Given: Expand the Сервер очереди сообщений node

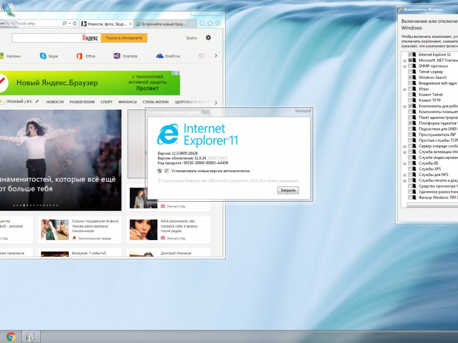Looking at the screenshot, I should (405, 146).
